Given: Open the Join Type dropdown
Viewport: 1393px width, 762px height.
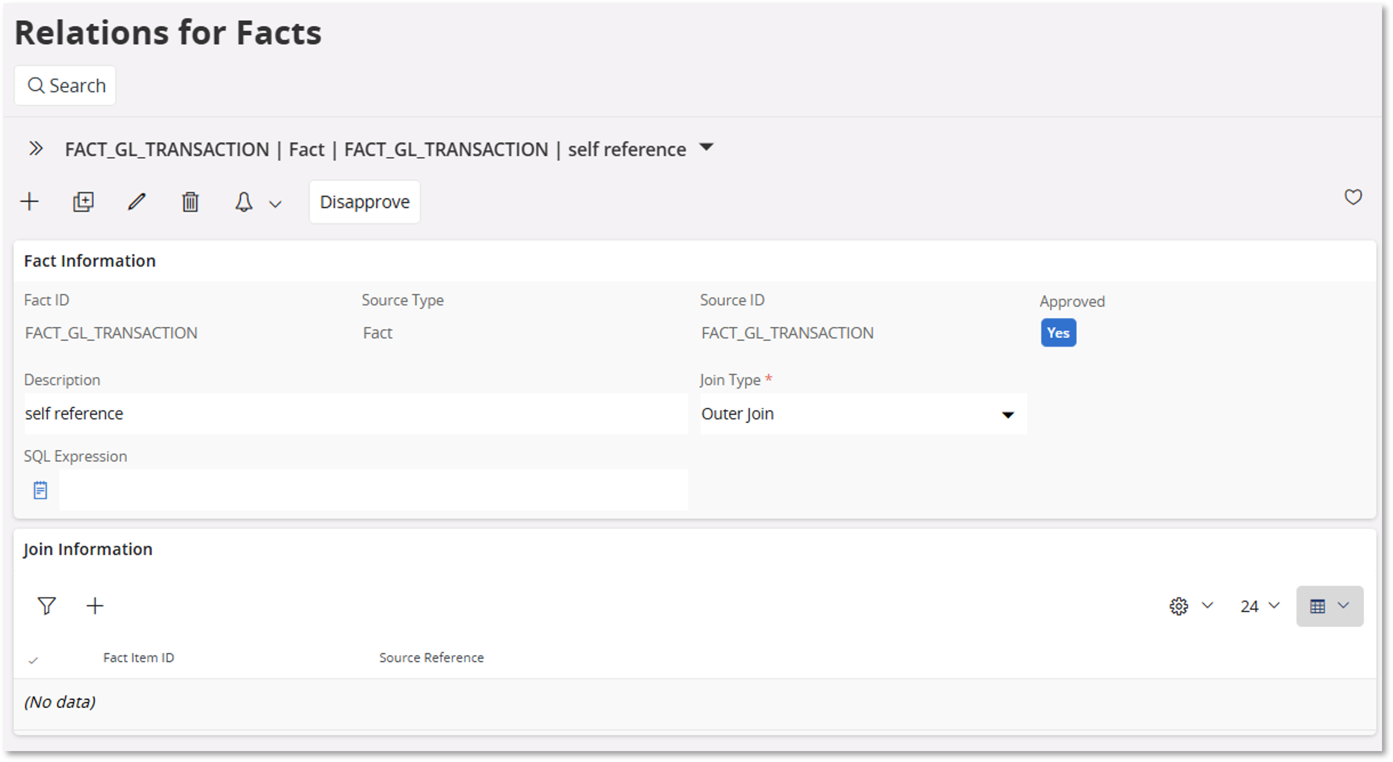Looking at the screenshot, I should point(863,414).
